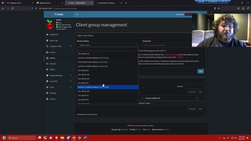This screenshot has height=141, width=251.
Task: Open the Web Interface version link
Action: point(166,130)
